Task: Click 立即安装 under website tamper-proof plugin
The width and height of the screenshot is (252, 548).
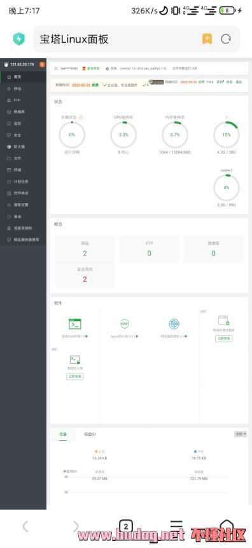Action: 224,338
